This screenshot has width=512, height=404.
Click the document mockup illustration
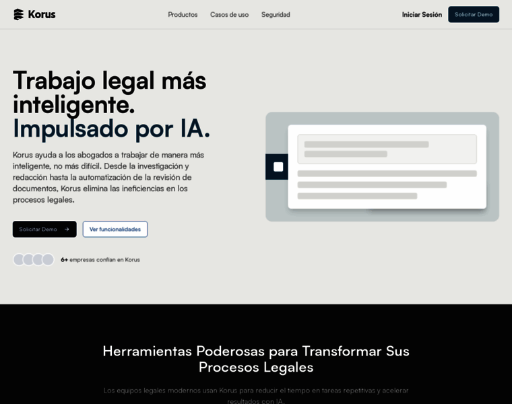tap(387, 167)
